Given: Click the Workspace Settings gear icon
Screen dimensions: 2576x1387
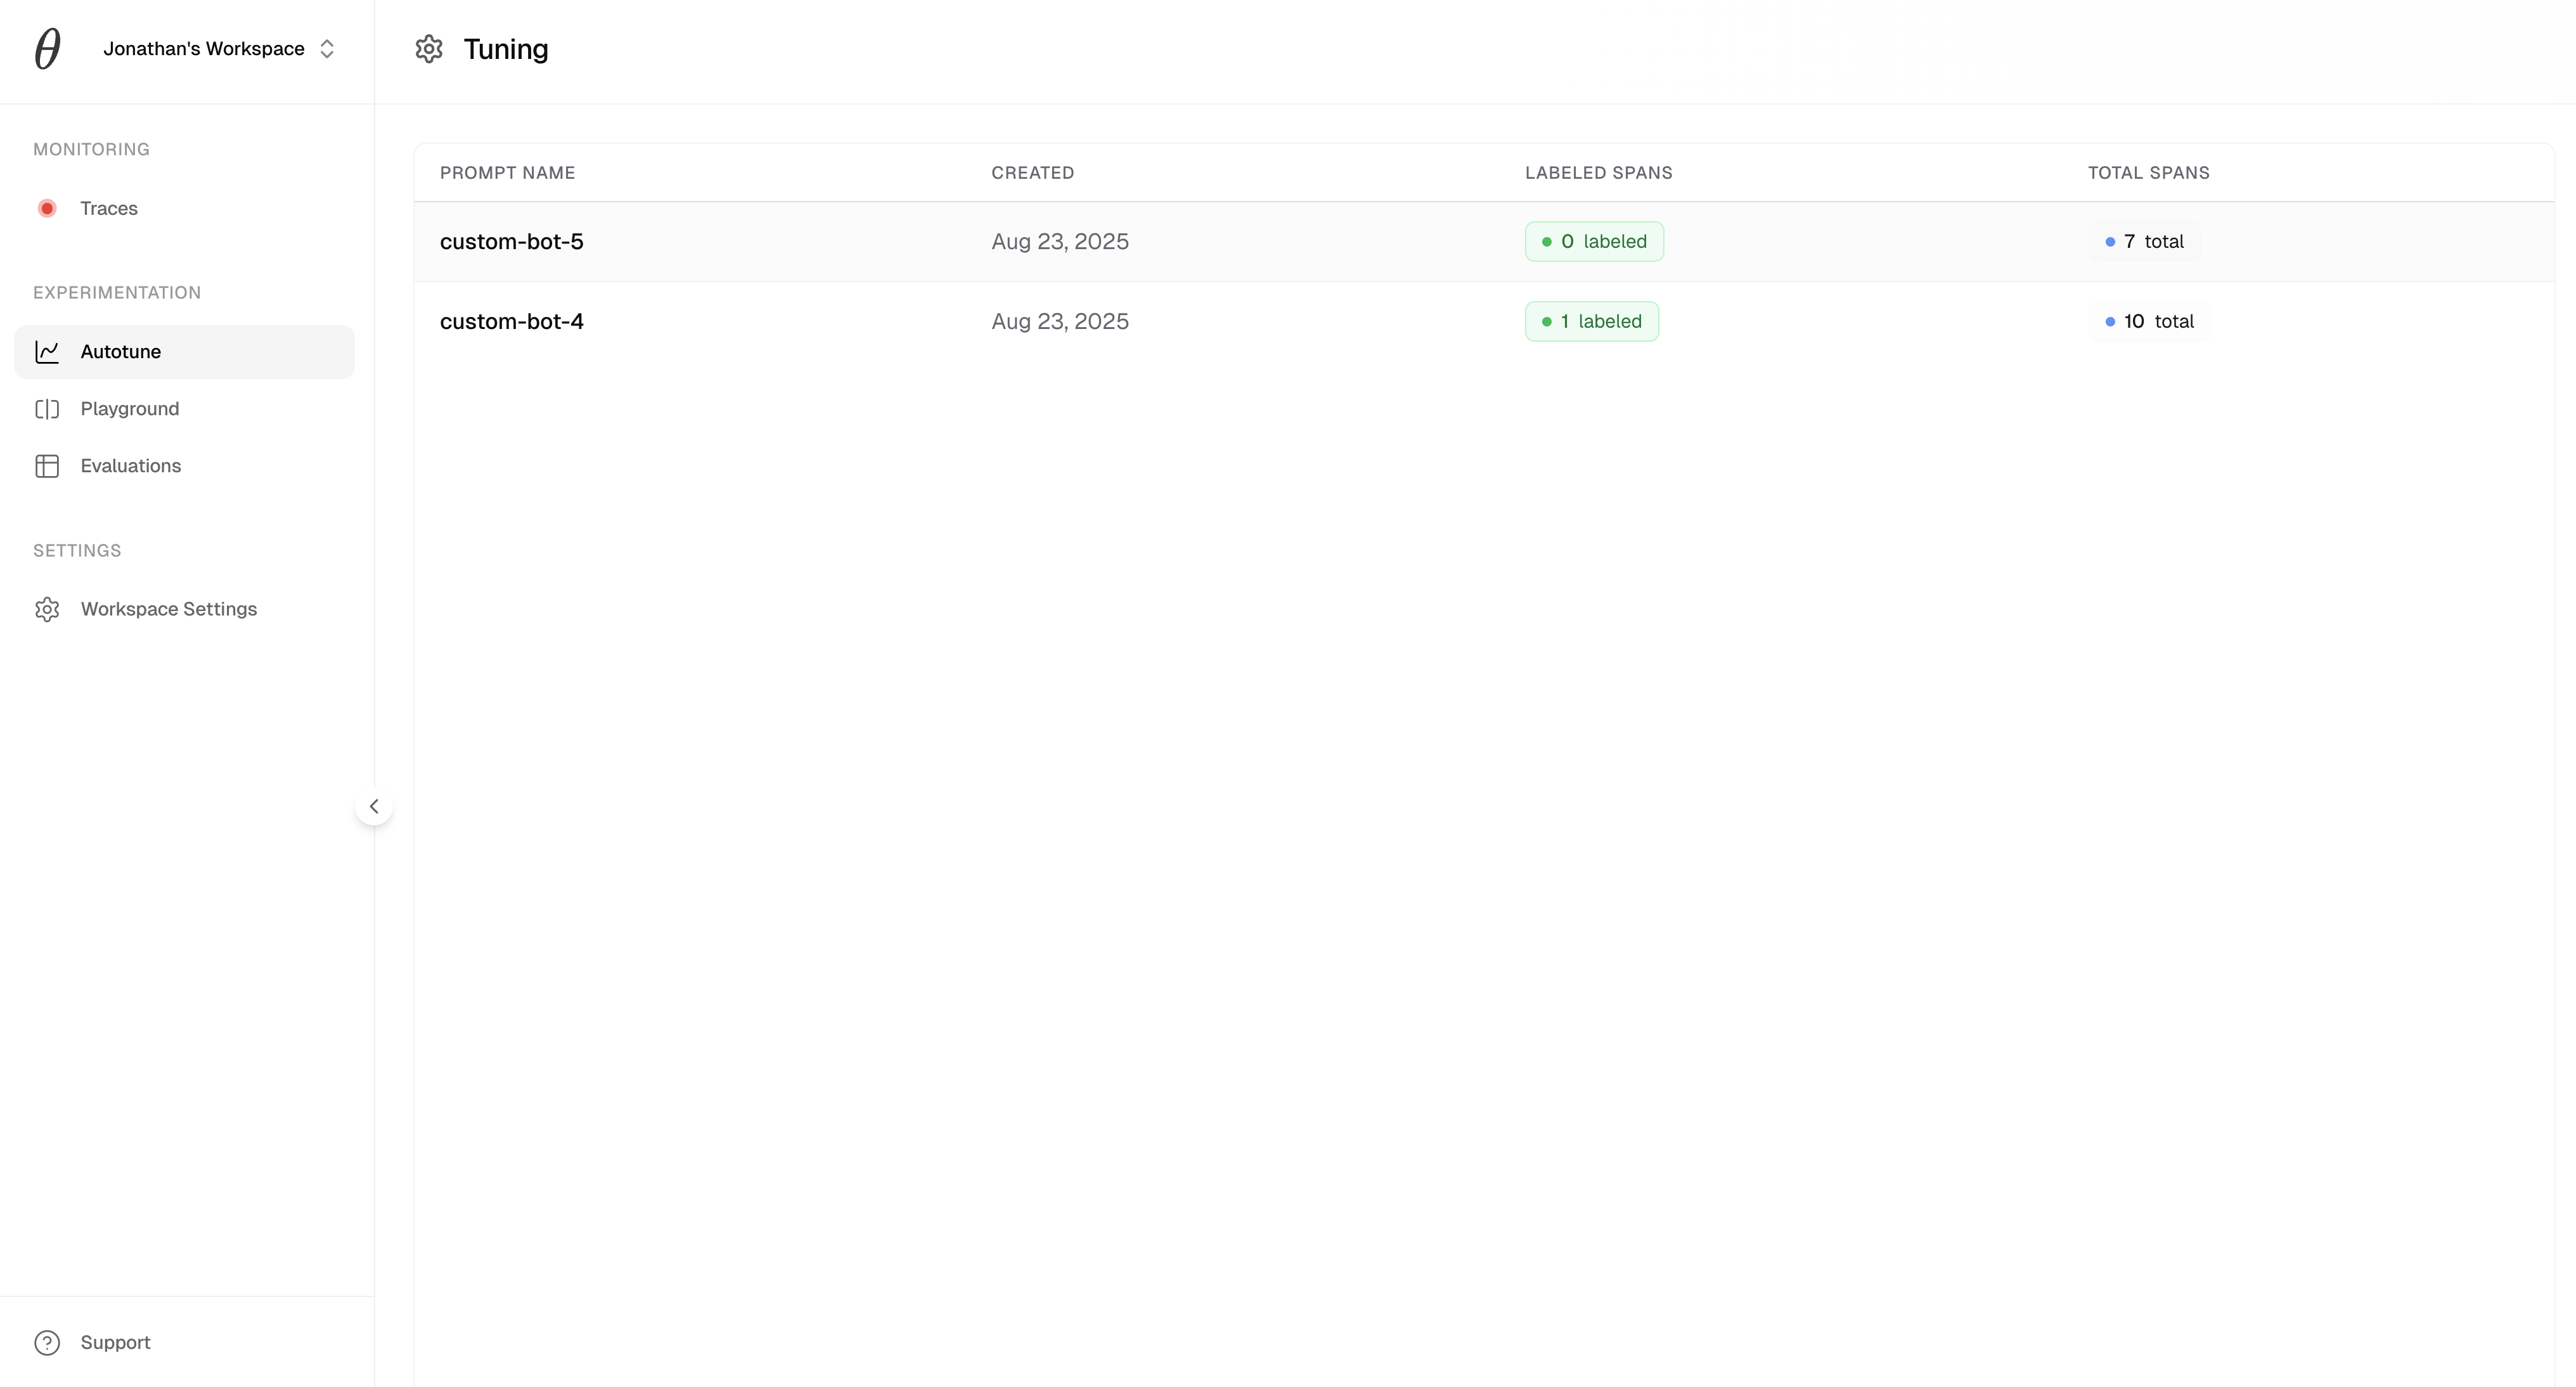Looking at the screenshot, I should 47,609.
